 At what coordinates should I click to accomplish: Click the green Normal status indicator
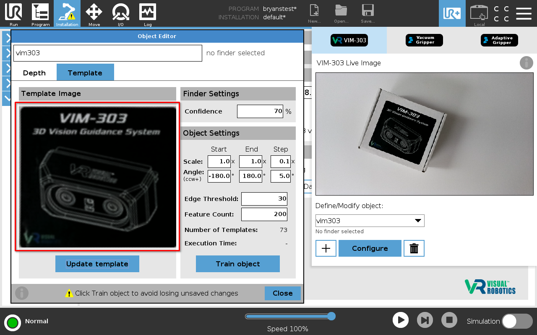(x=13, y=322)
